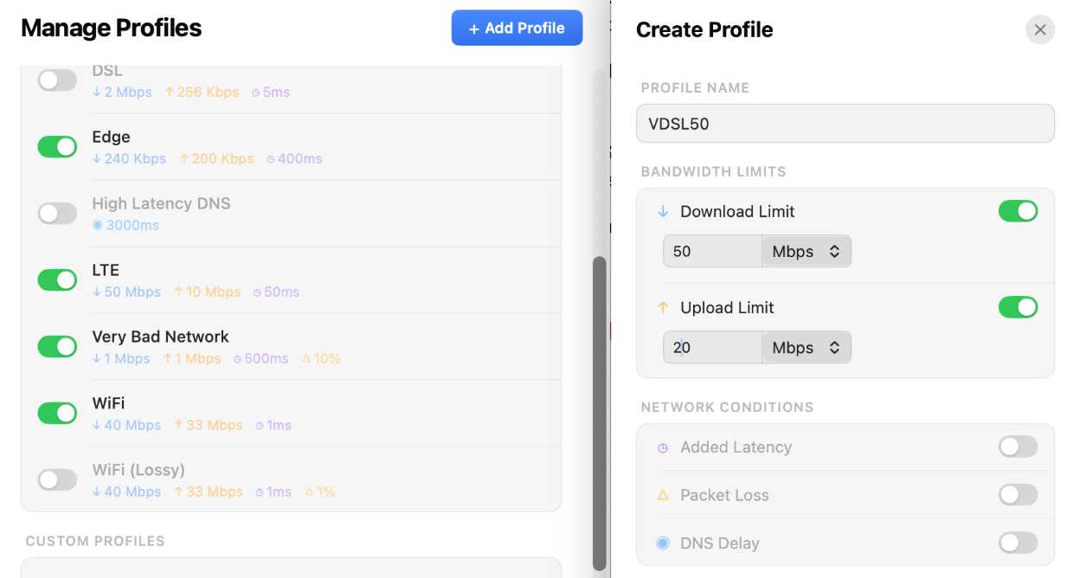The width and height of the screenshot is (1073, 578).
Task: Click the triangle icon next to Packet Loss
Action: (x=663, y=496)
